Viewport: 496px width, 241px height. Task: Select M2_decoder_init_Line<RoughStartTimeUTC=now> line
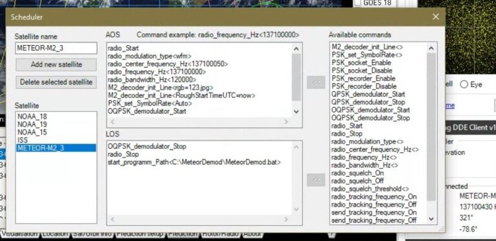click(181, 95)
